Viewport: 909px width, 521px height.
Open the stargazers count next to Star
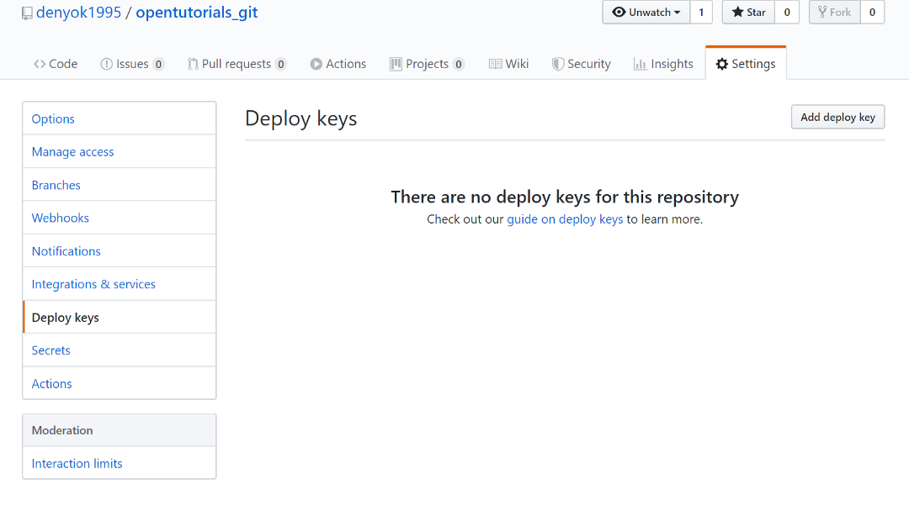pos(787,12)
